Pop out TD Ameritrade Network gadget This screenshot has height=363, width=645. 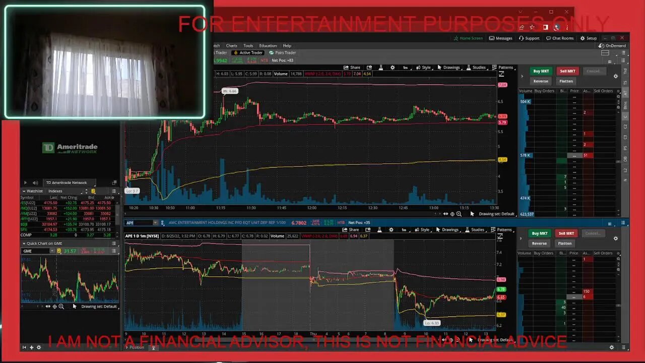[x=114, y=183]
